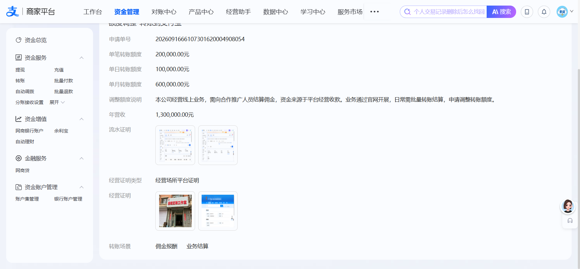Open the 余利宝 link
The width and height of the screenshot is (580, 269).
click(x=61, y=131)
